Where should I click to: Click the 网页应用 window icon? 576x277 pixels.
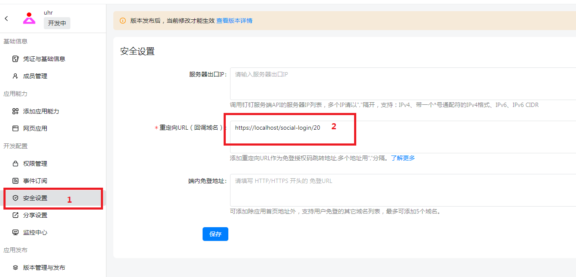coord(15,128)
